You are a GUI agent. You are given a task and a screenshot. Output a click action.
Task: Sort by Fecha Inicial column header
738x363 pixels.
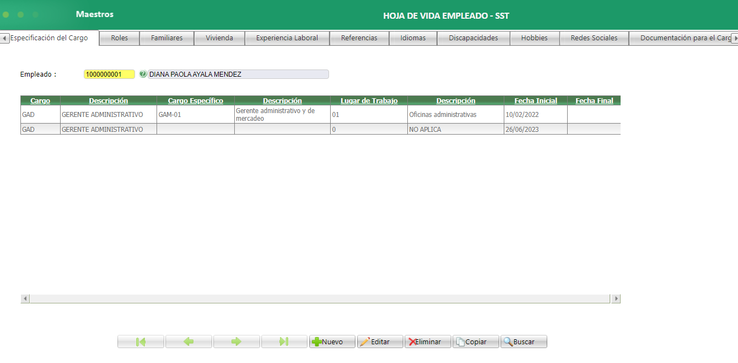point(535,100)
